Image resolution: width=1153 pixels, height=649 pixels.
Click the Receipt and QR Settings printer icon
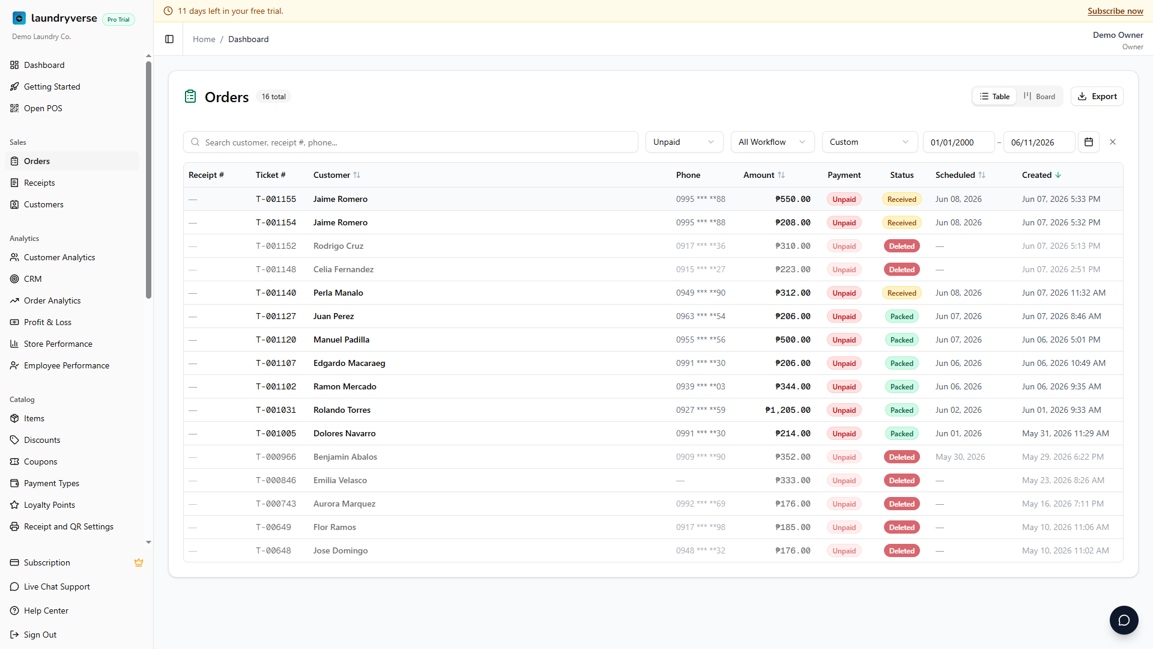click(14, 526)
